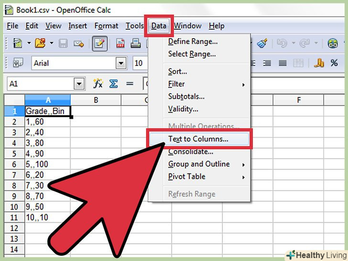The image size is (348, 261).
Task: Open the Edit menu
Action: tap(32, 26)
